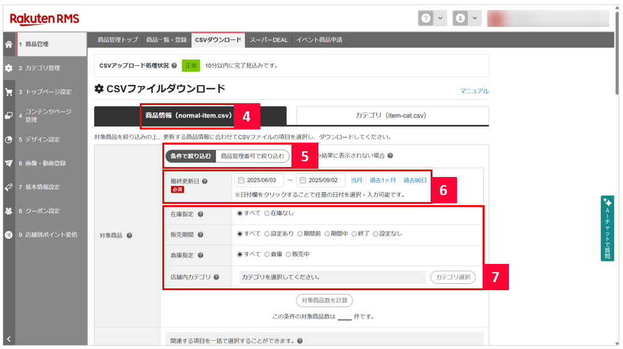623x349 pixels.
Task: Click the start date field 2025/06/03
Action: coord(259,180)
